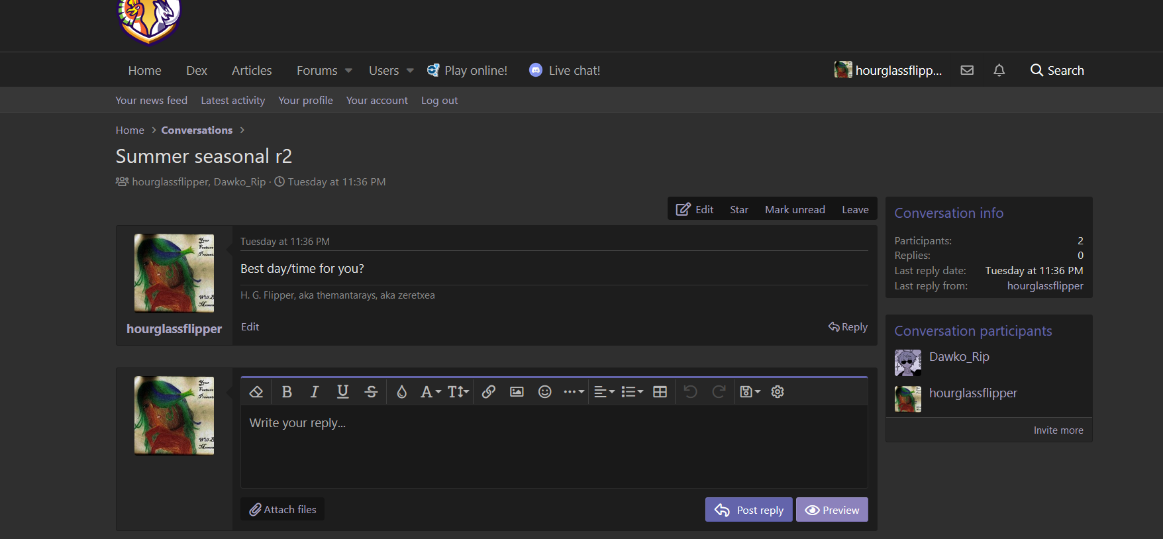Screen dimensions: 1163x539
Task: Toggle italic text formatting
Action: (x=315, y=392)
